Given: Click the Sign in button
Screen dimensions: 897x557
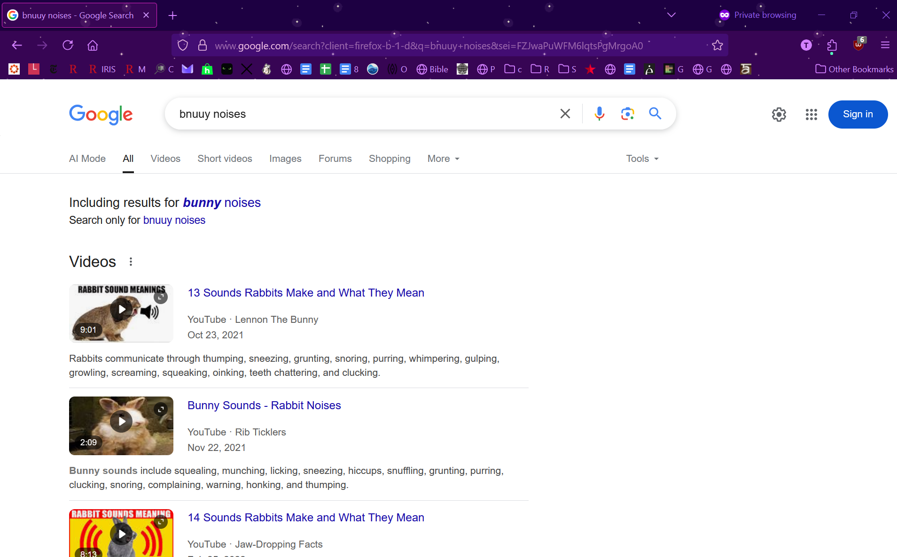Looking at the screenshot, I should pyautogui.click(x=858, y=114).
